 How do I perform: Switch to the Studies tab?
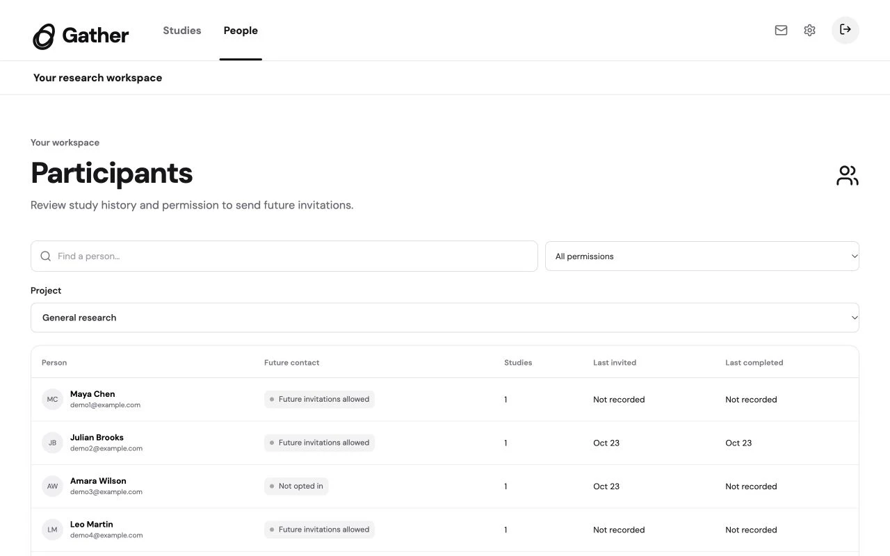[x=182, y=31]
